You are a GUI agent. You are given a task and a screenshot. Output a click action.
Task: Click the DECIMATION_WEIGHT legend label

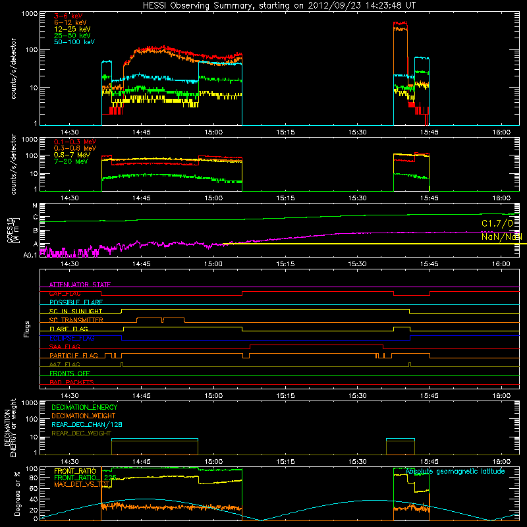[x=84, y=416]
